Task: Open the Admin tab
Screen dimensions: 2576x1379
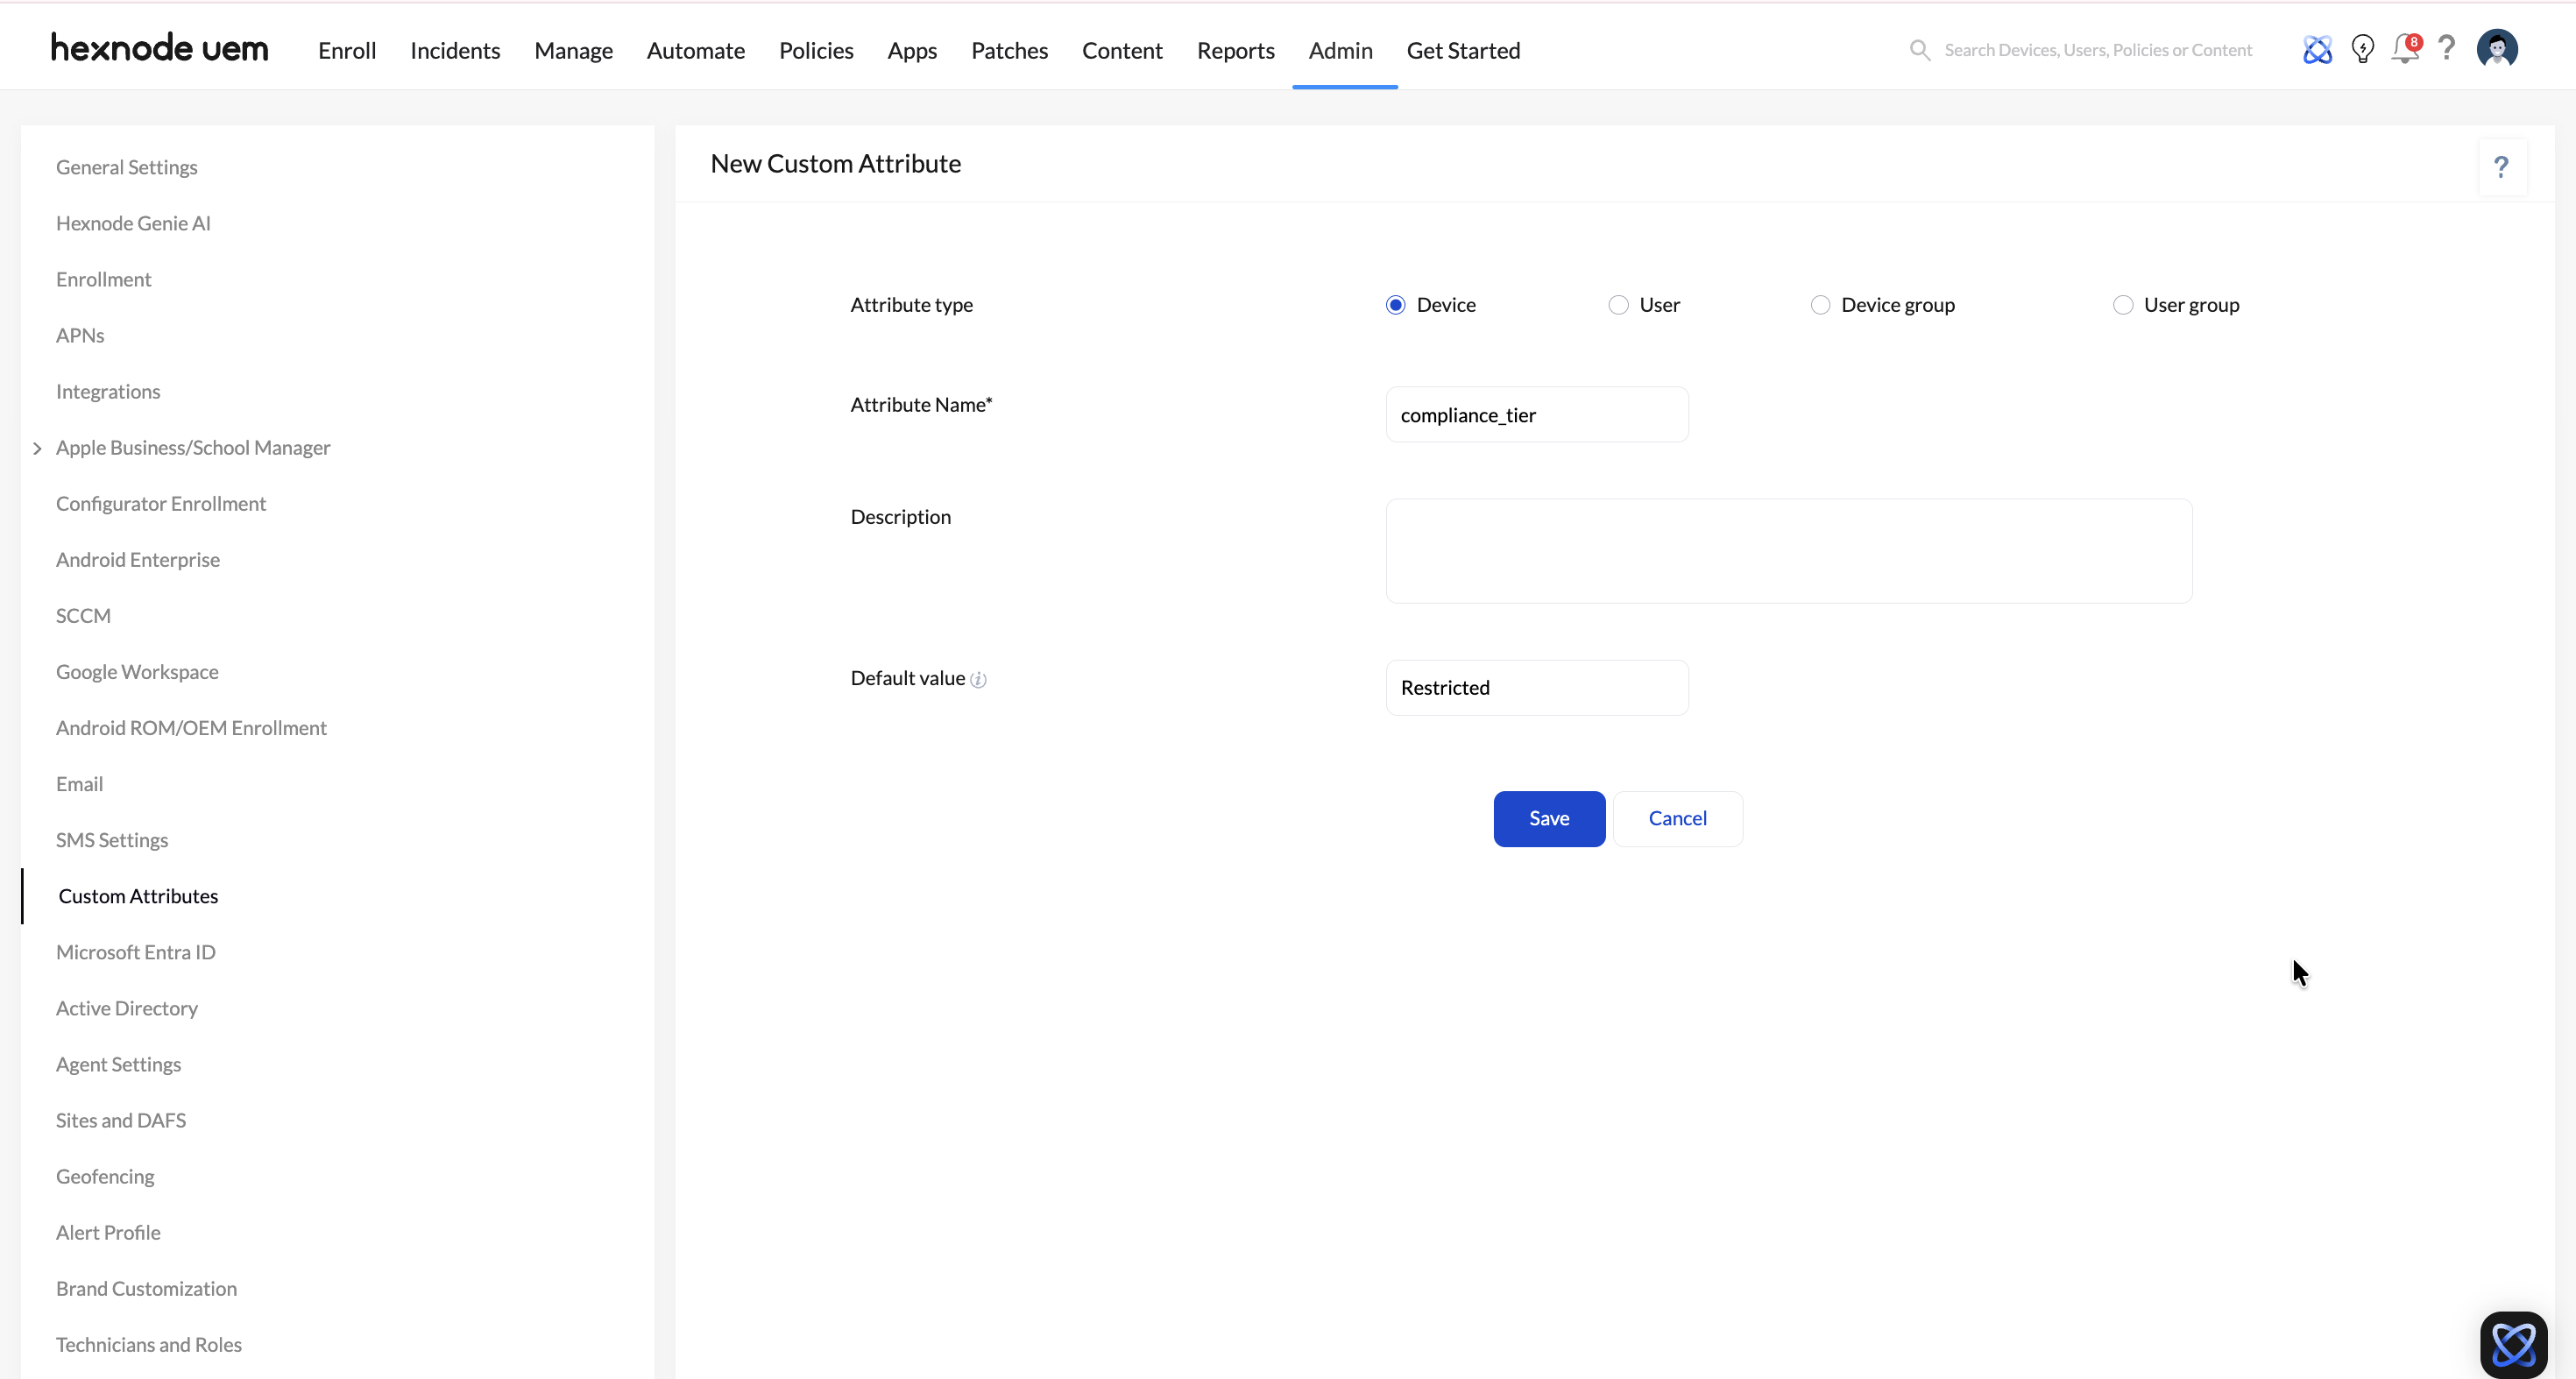Action: tap(1340, 50)
